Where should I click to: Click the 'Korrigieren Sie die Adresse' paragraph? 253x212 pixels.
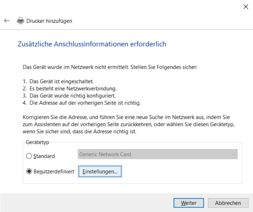click(x=129, y=124)
